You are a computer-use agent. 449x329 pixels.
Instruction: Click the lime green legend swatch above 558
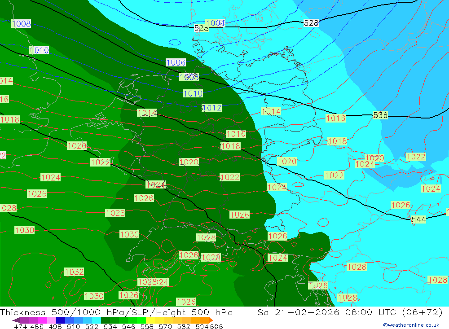(141, 320)
